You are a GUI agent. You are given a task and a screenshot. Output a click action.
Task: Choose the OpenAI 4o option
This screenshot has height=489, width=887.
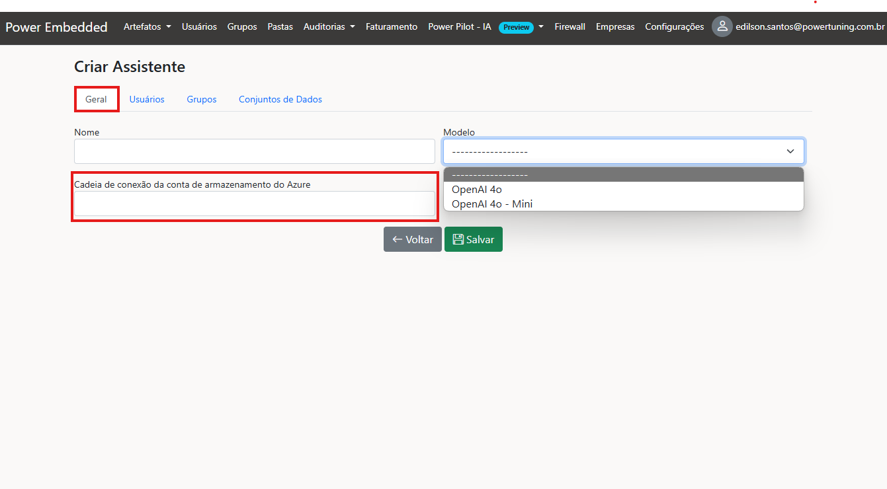coord(477,190)
